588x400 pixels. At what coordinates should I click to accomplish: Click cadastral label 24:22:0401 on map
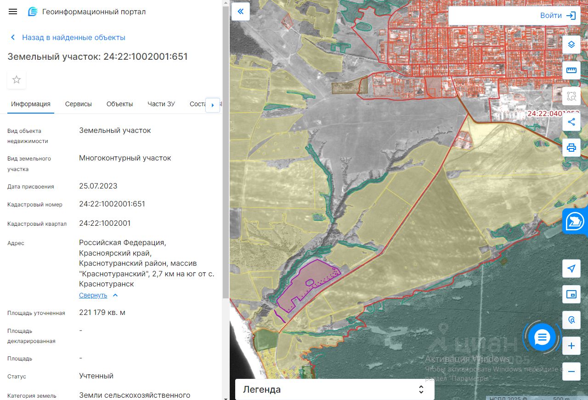coord(554,114)
